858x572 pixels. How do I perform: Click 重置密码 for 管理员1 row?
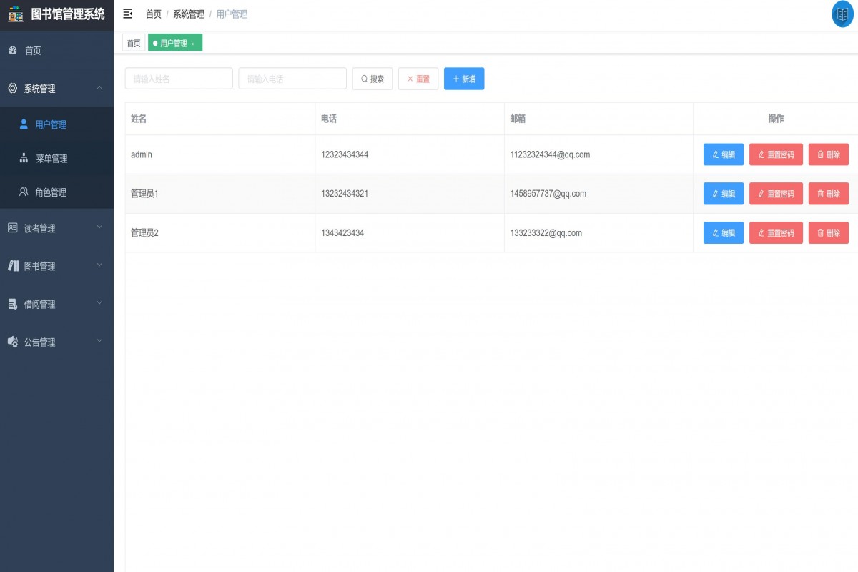776,194
